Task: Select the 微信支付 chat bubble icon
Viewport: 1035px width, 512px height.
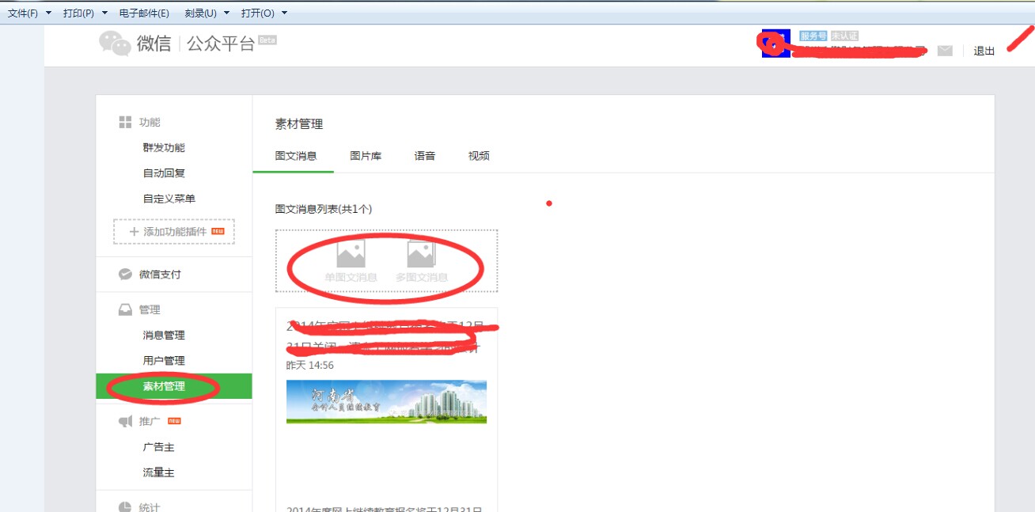Action: 123,274
